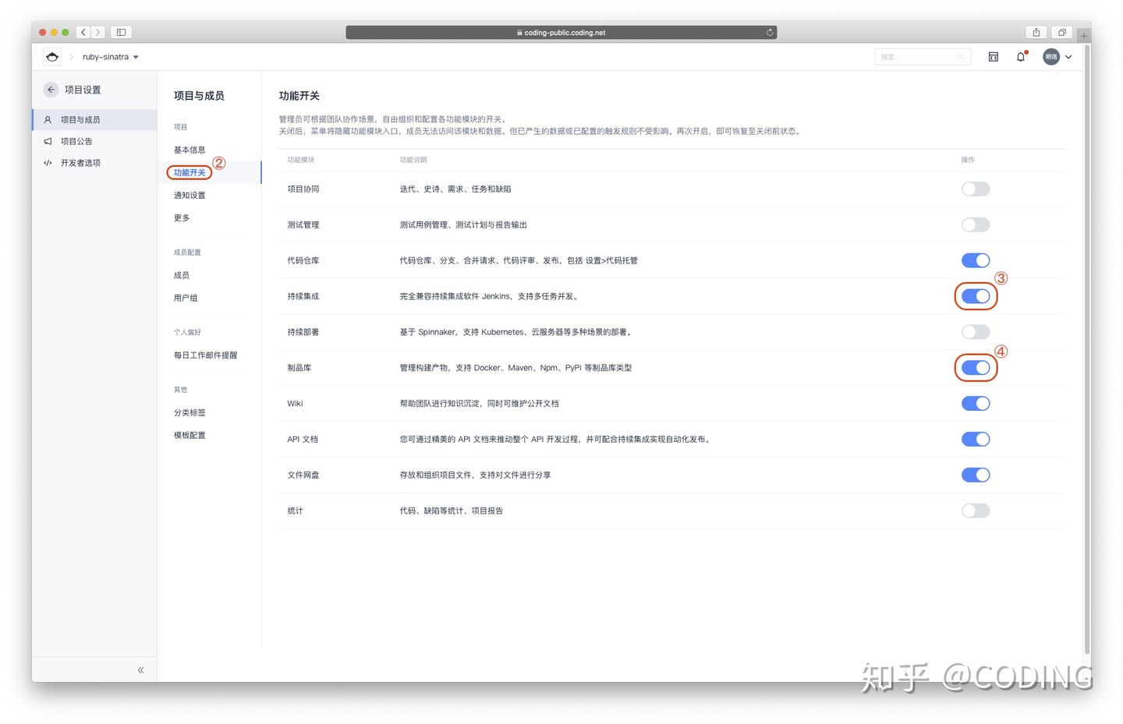Collapse the left sidebar with the « chevron
Image resolution: width=1123 pixels, height=724 pixels.
pos(141,669)
